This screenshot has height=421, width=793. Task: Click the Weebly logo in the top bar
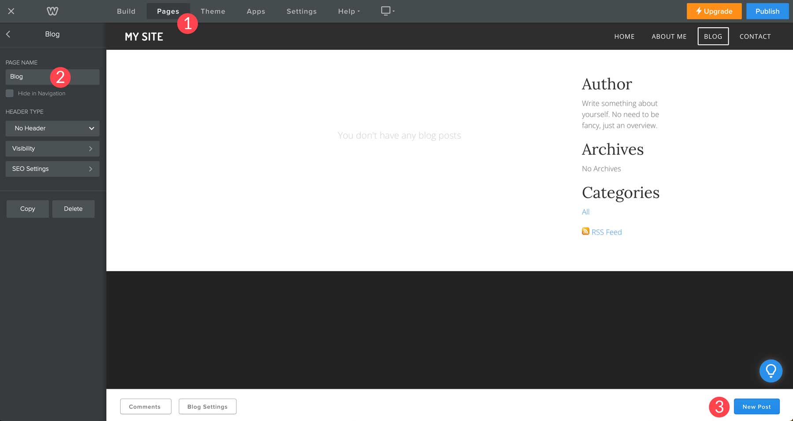point(52,11)
